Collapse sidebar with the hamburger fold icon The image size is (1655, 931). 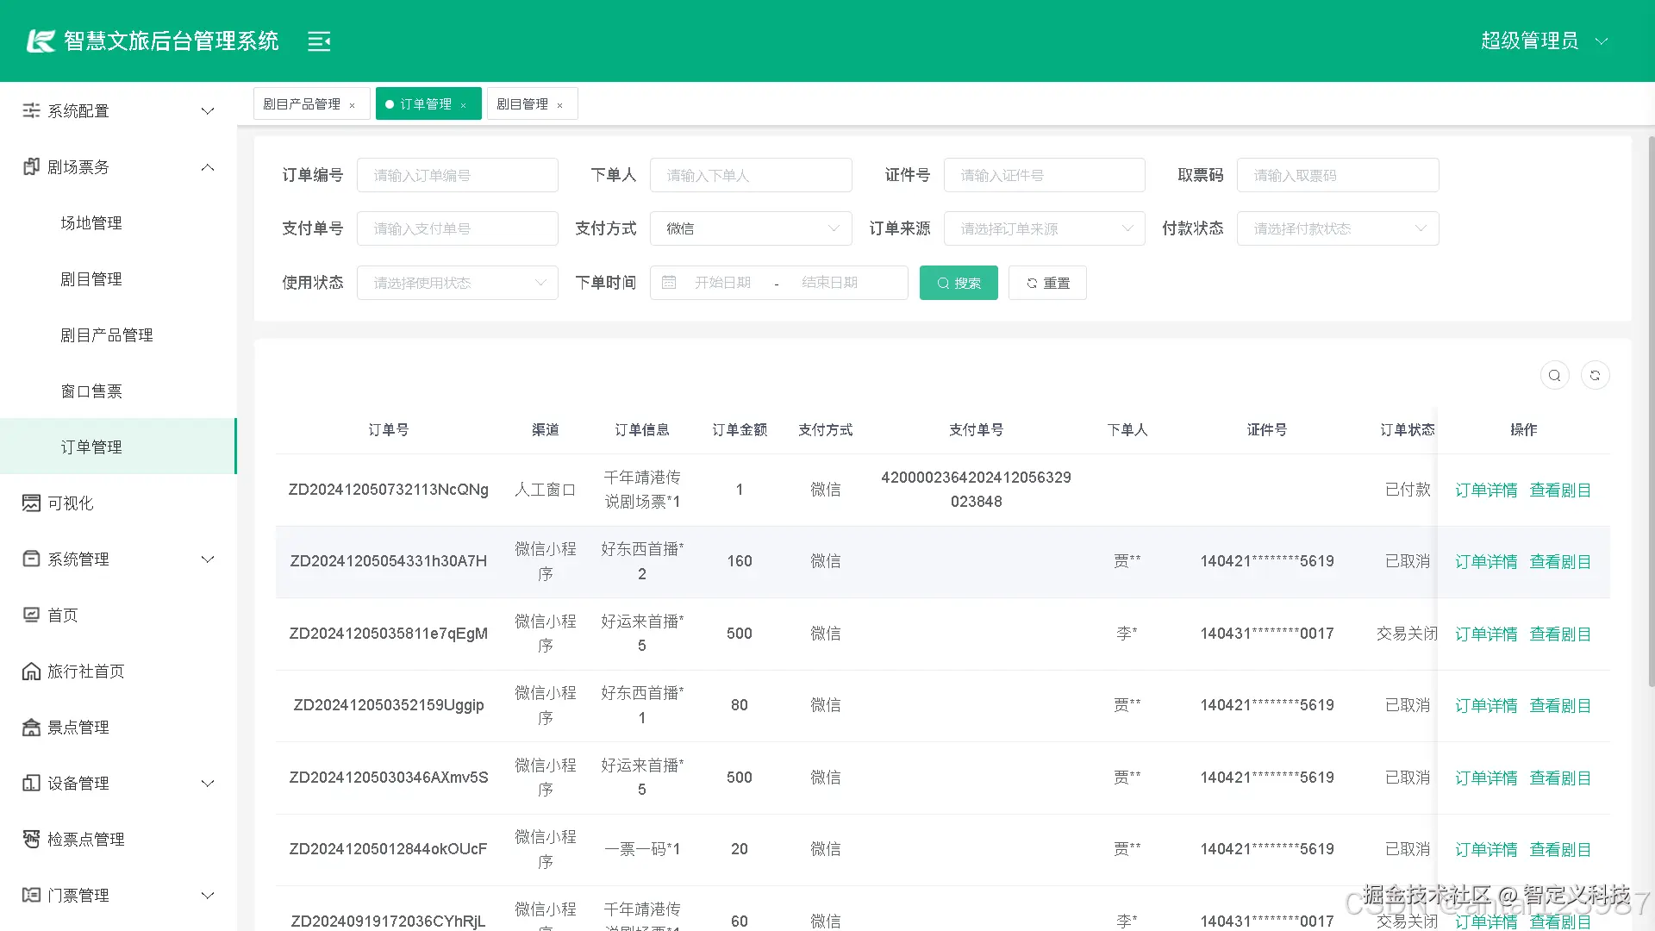(x=319, y=41)
